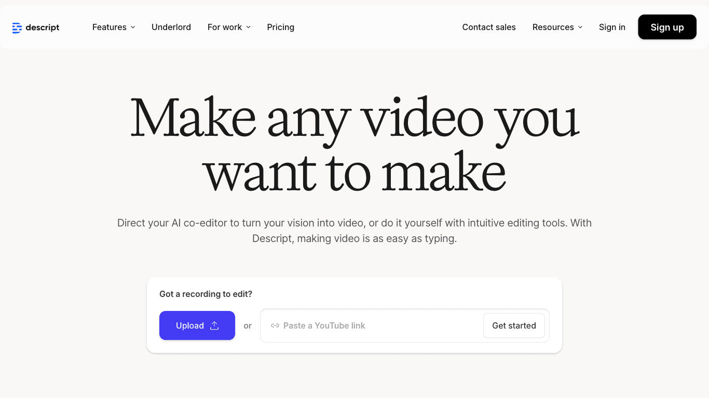Select the chevron next to Features
The image size is (709, 398).
(x=133, y=27)
